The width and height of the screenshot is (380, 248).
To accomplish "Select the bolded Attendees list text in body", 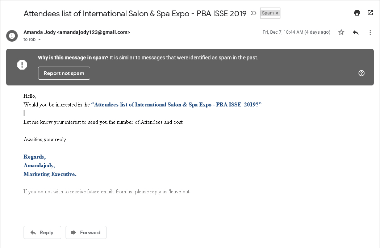I will pos(176,105).
